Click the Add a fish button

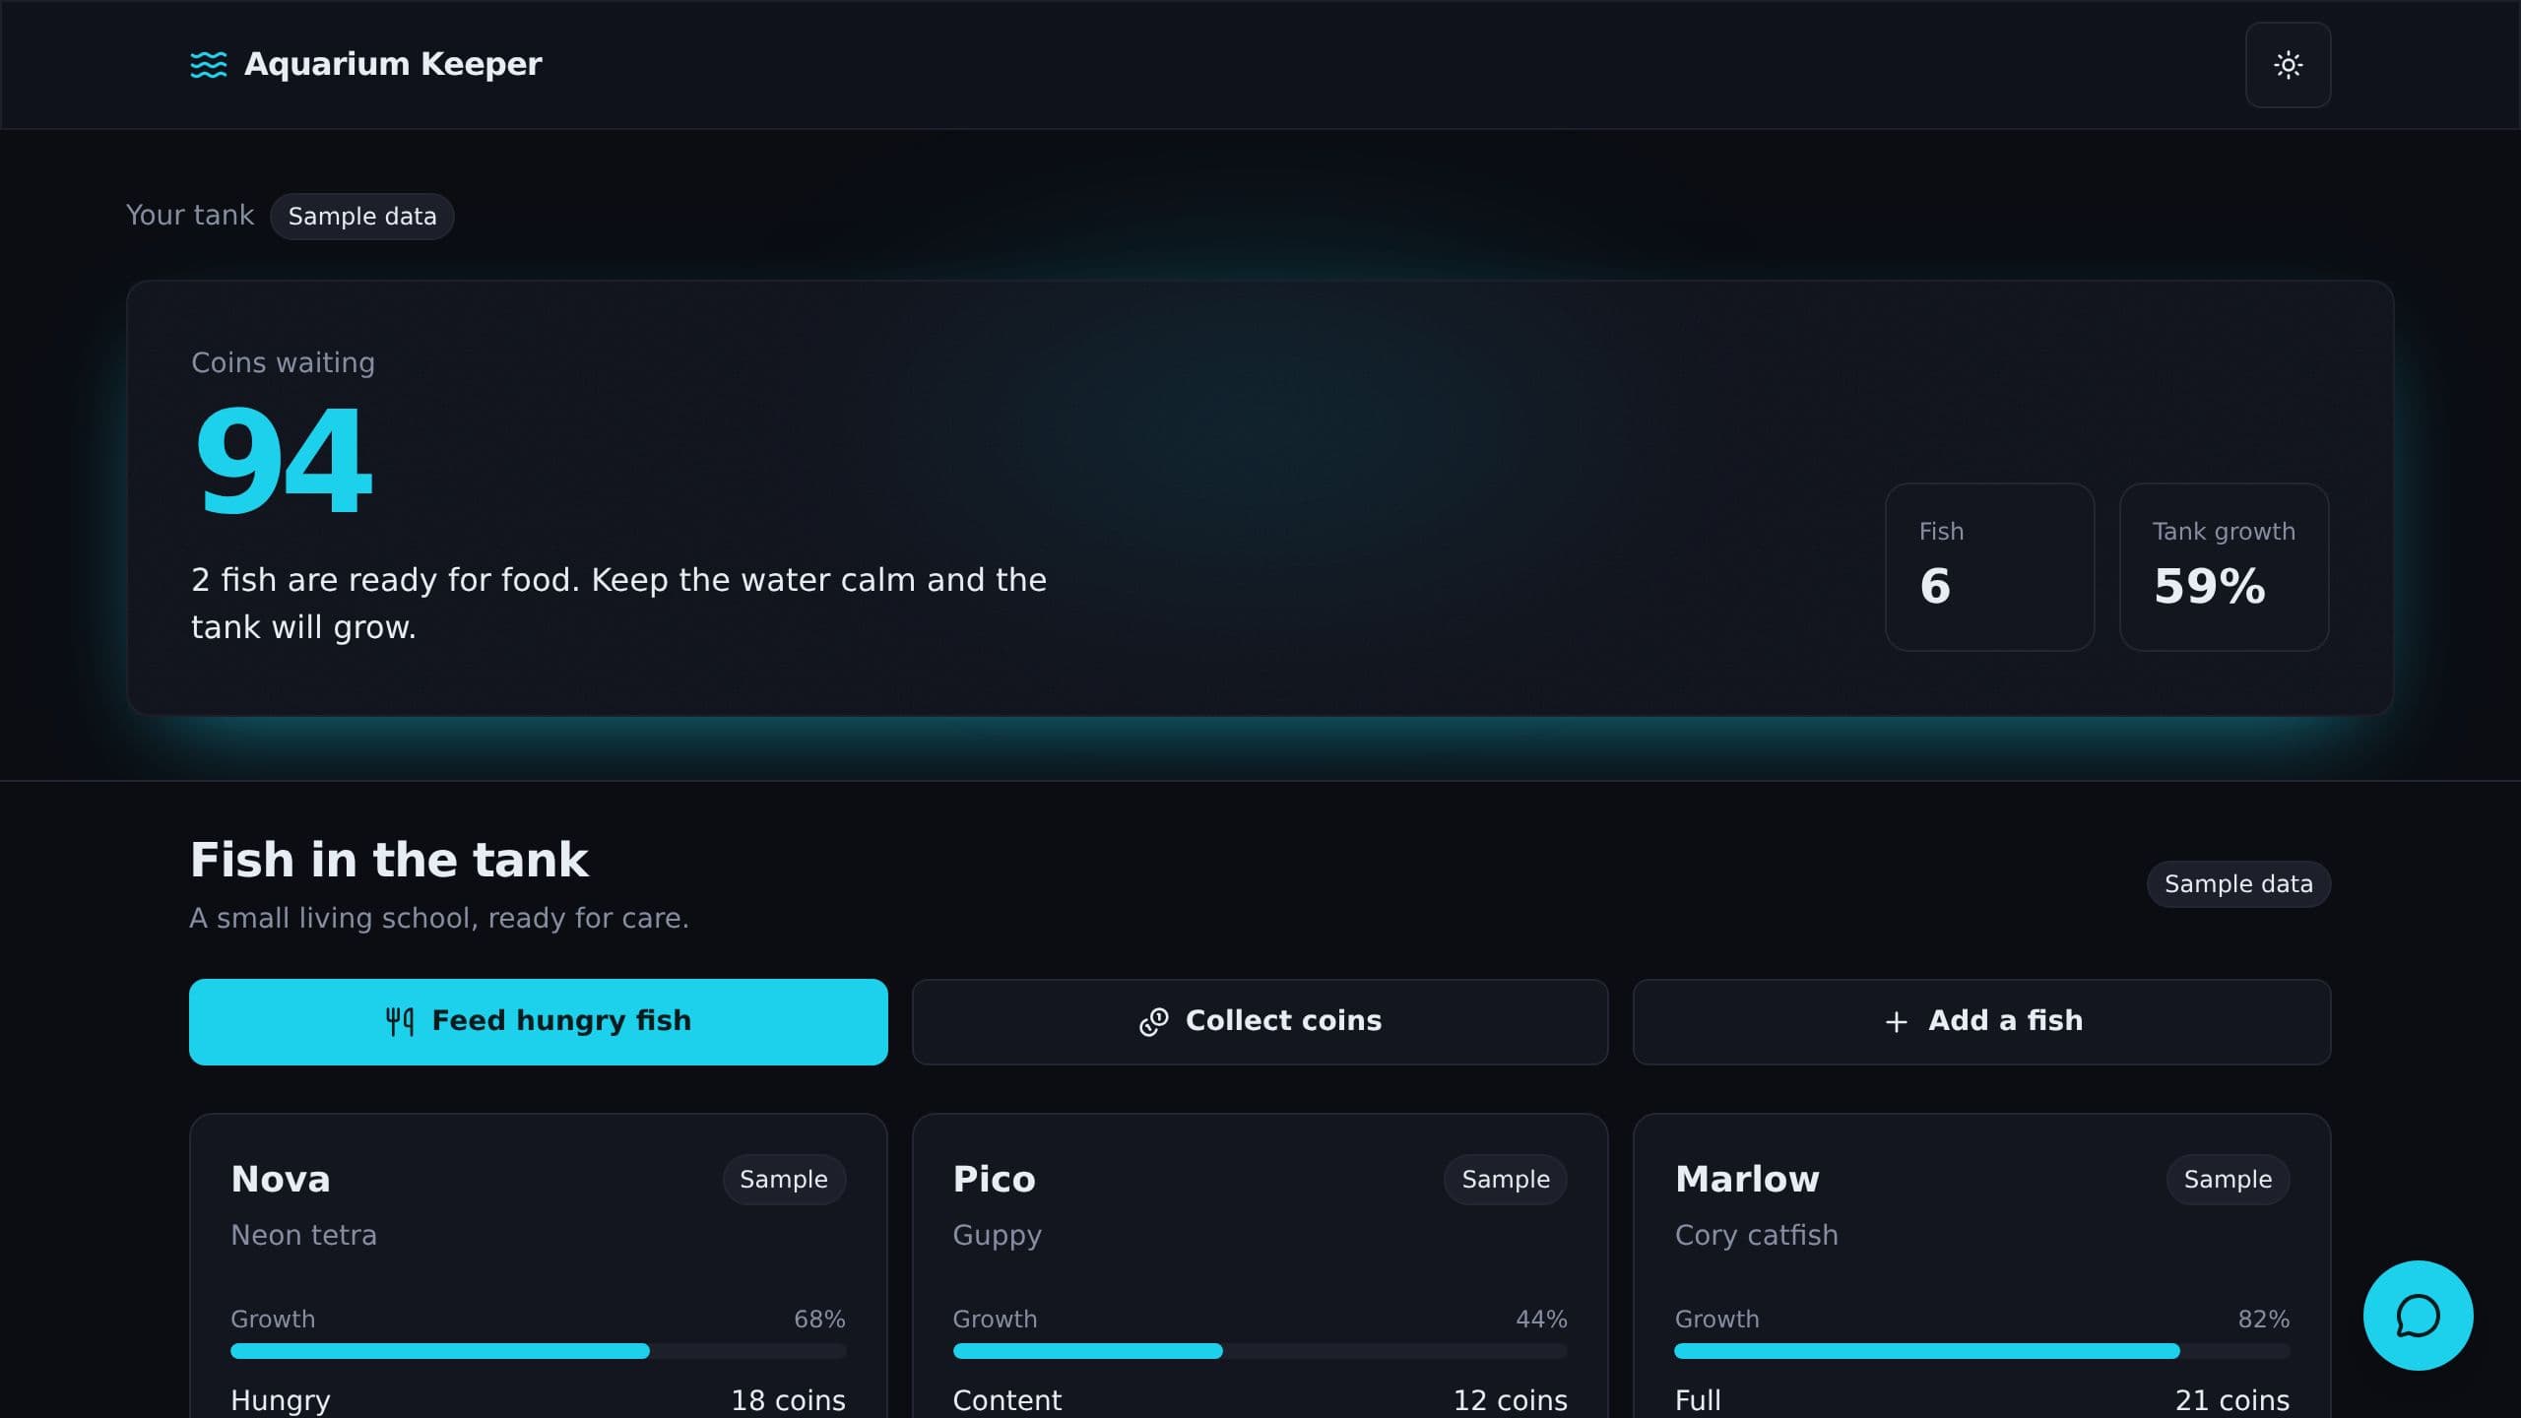pos(1981,1021)
